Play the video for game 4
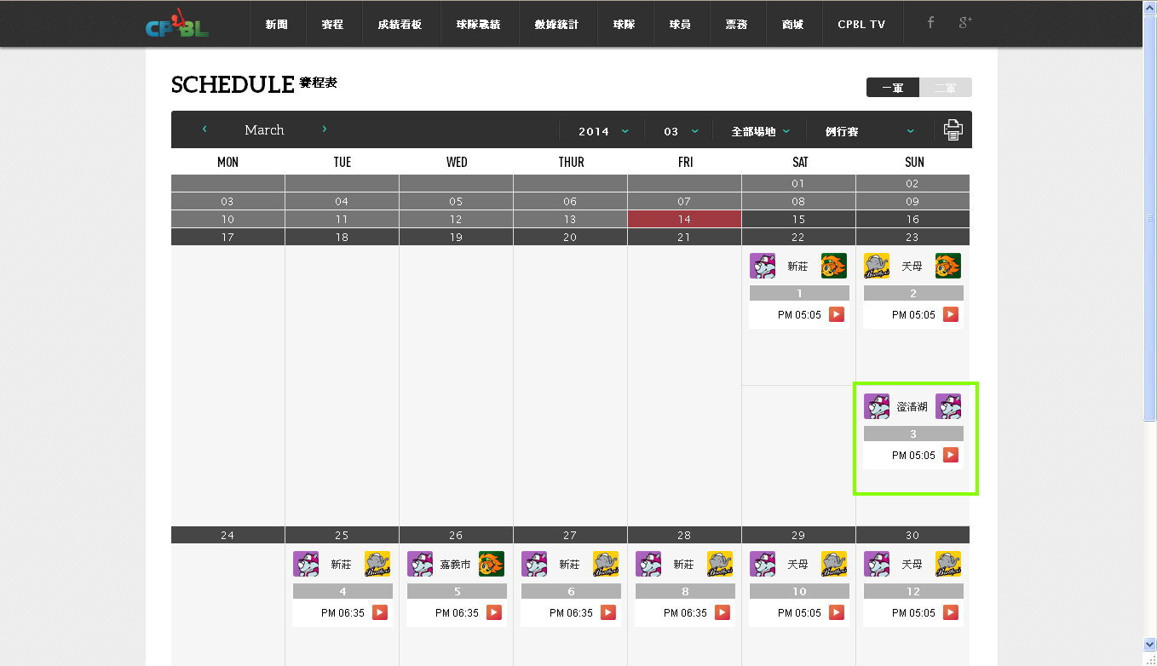Image resolution: width=1157 pixels, height=666 pixels. [380, 612]
